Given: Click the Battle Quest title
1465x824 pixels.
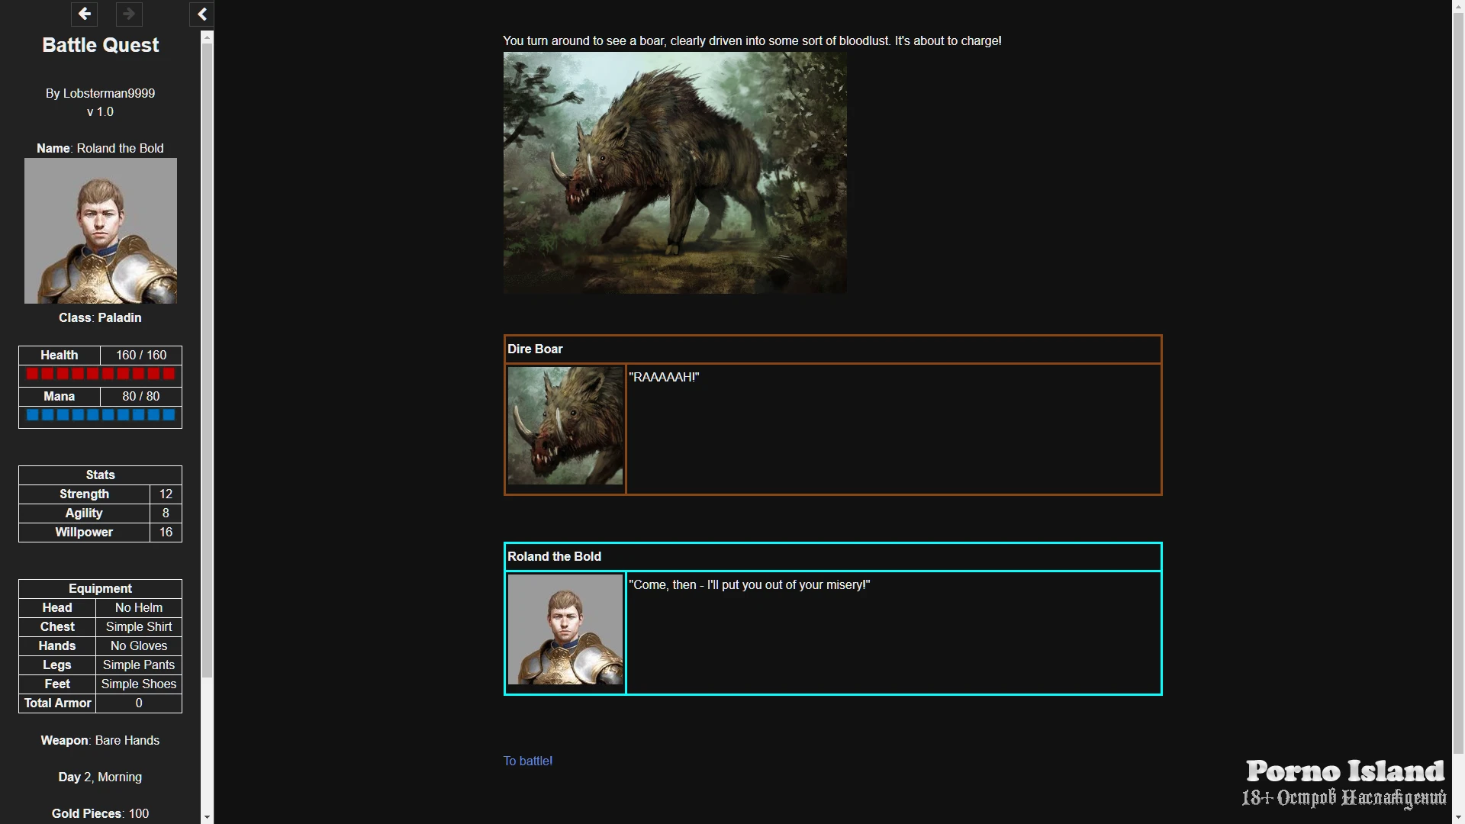Looking at the screenshot, I should coord(100,45).
